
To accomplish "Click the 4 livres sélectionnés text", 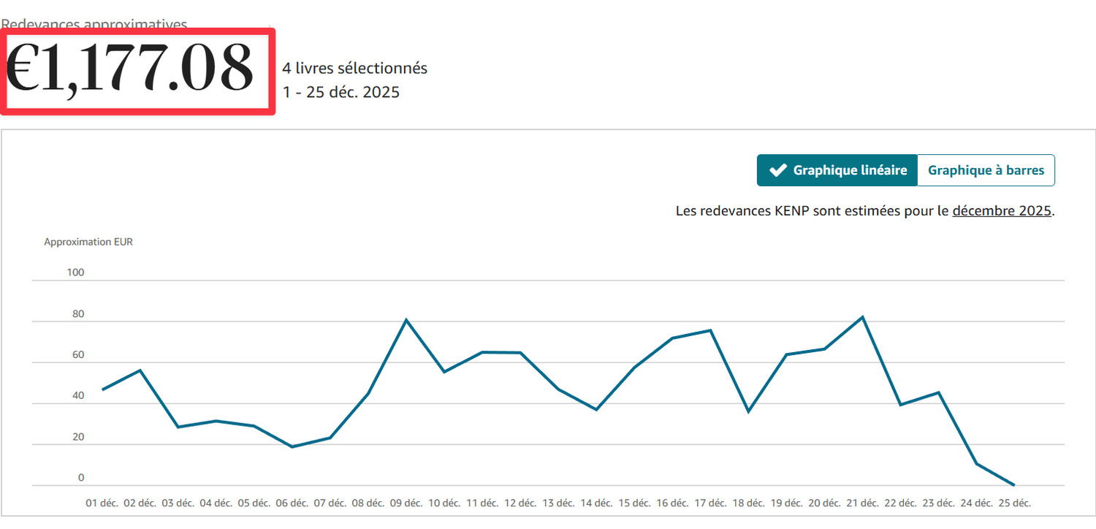I will (x=355, y=69).
